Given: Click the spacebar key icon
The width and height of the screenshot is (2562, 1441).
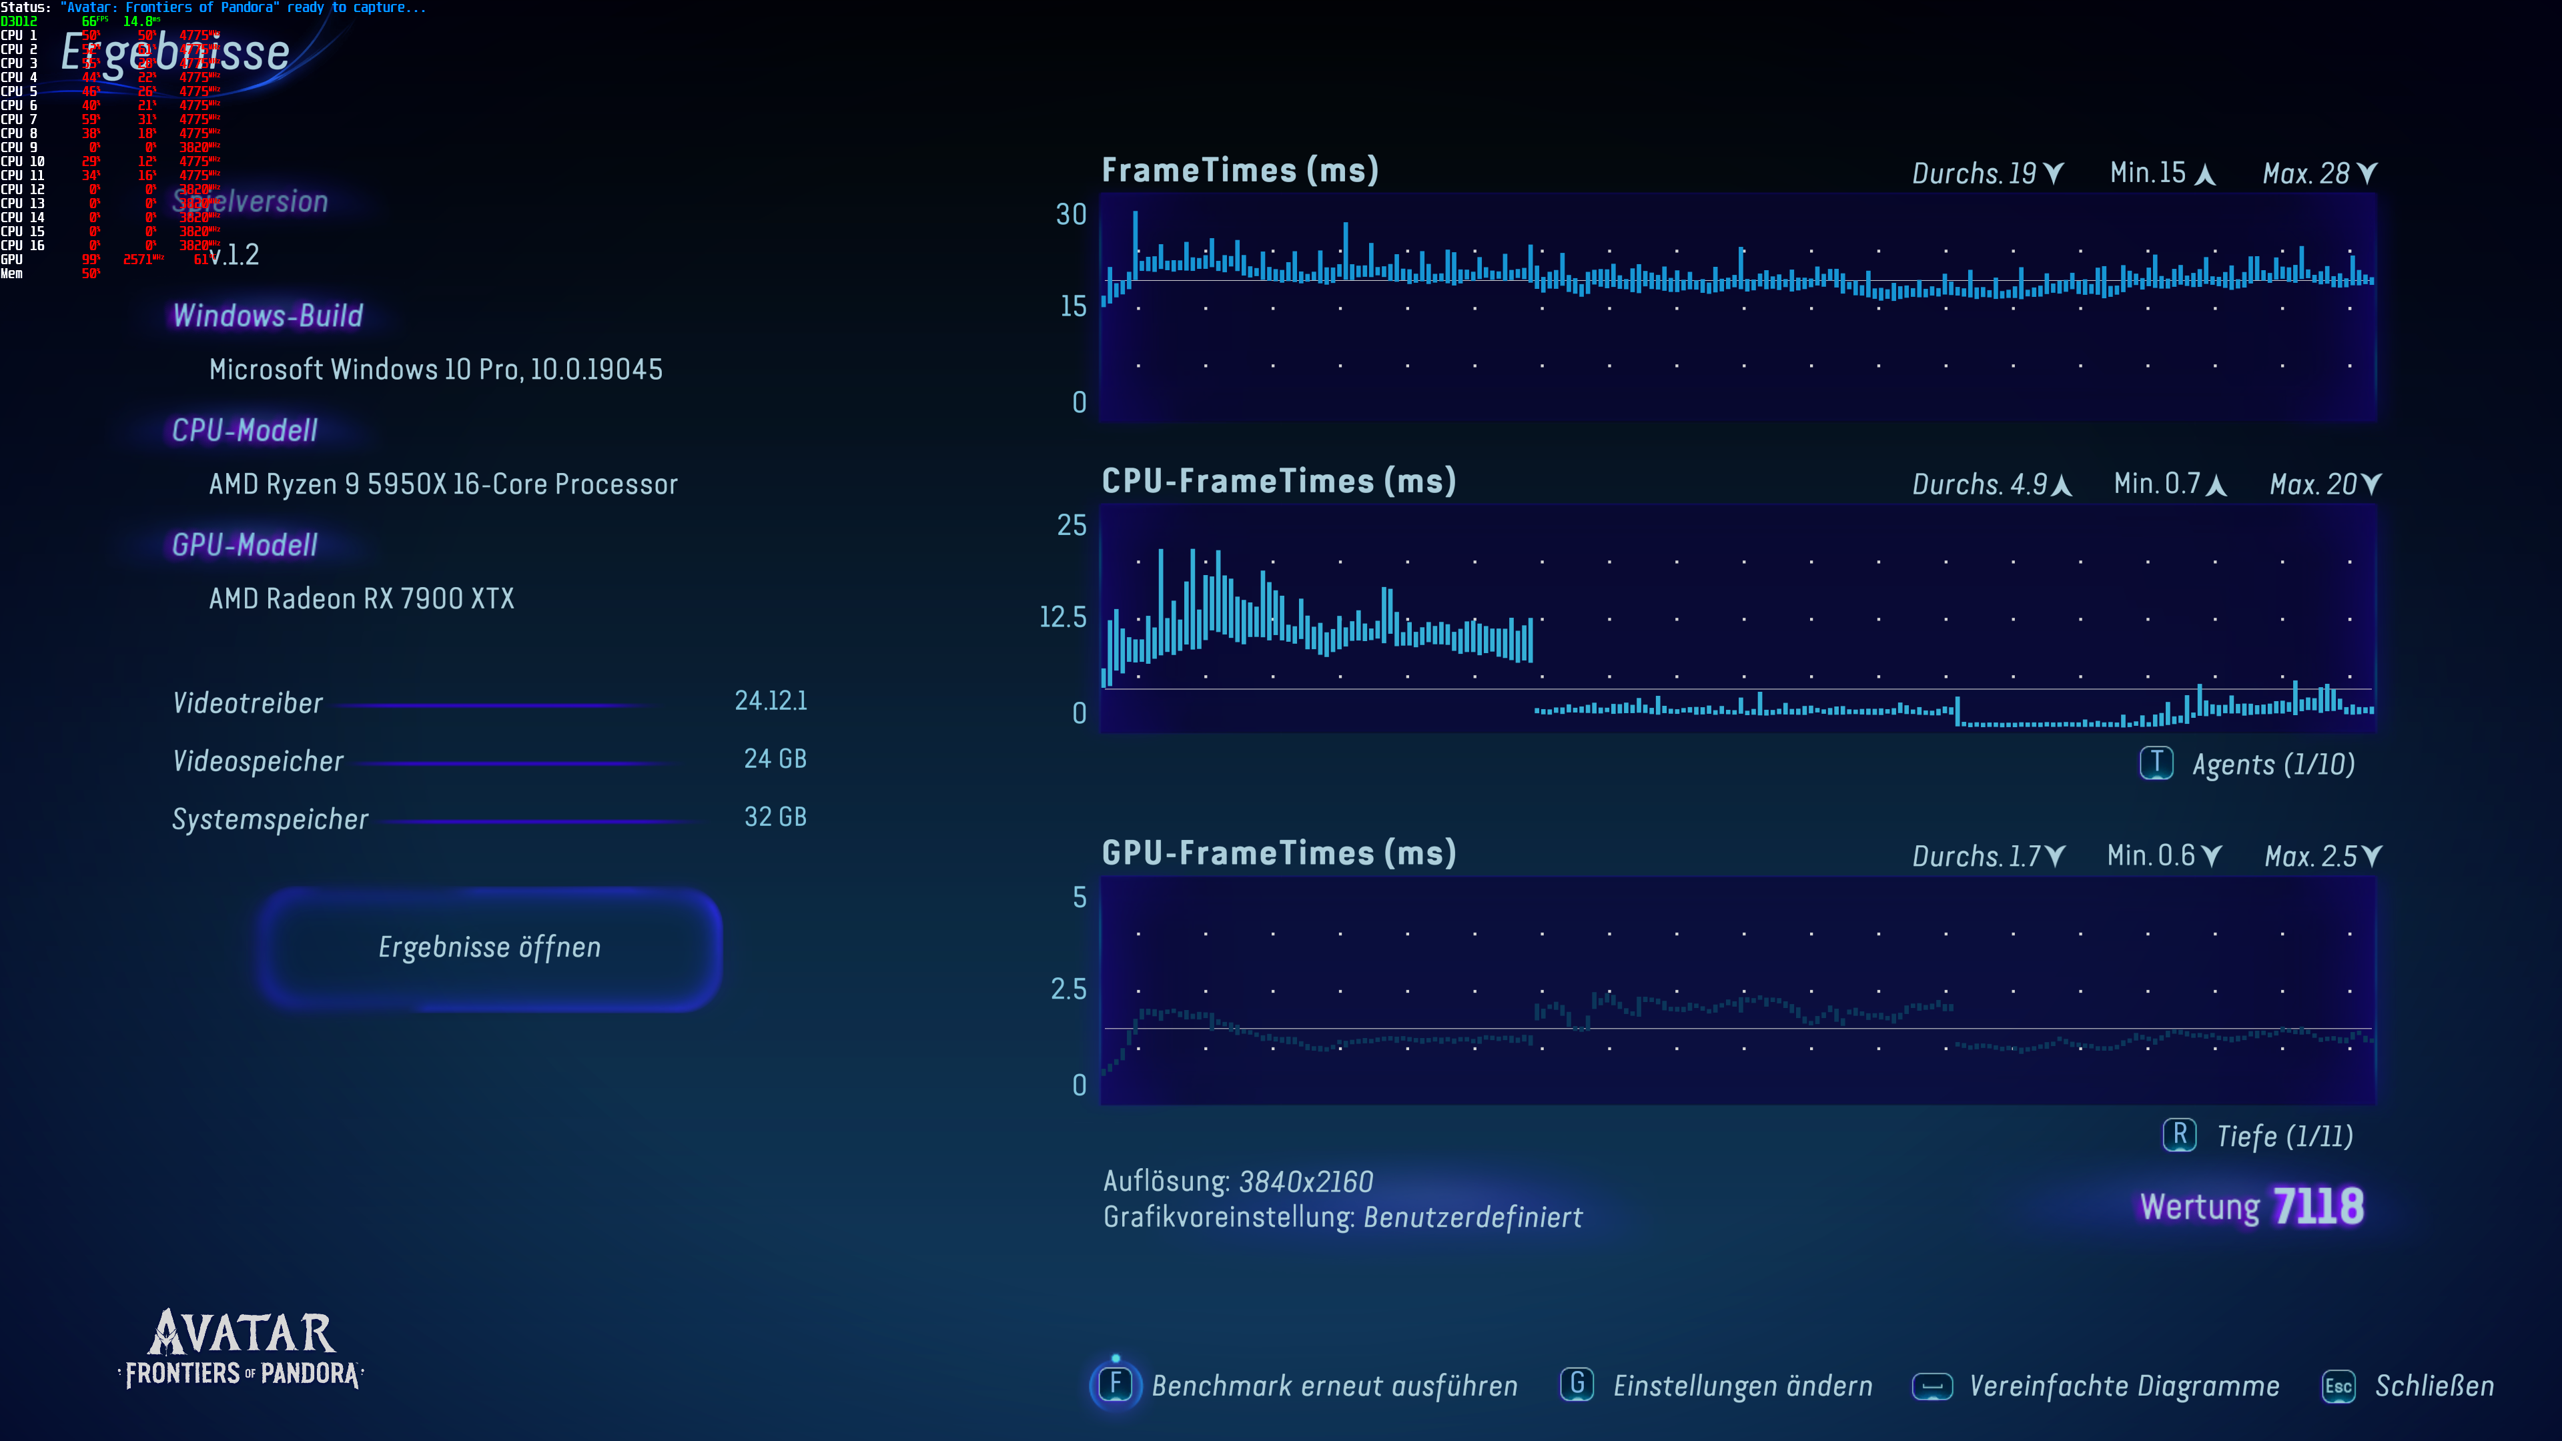Looking at the screenshot, I should [x=1932, y=1386].
